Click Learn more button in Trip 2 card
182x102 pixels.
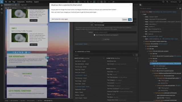click(34, 45)
